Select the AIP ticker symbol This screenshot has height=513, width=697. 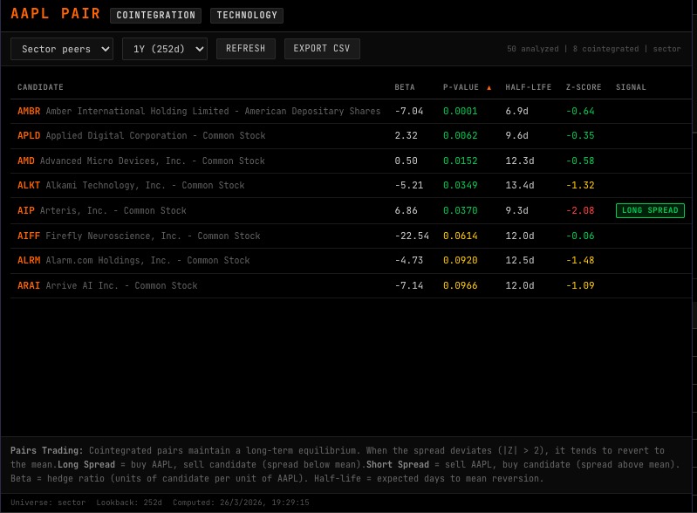click(26, 211)
